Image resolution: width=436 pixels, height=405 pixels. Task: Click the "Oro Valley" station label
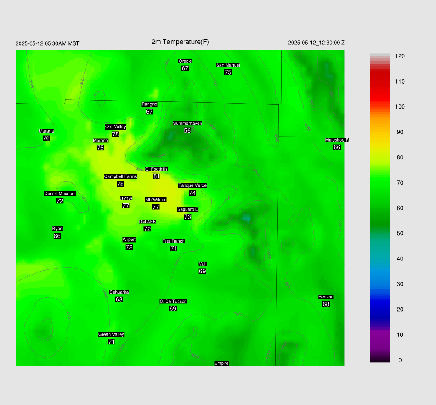pyautogui.click(x=115, y=127)
